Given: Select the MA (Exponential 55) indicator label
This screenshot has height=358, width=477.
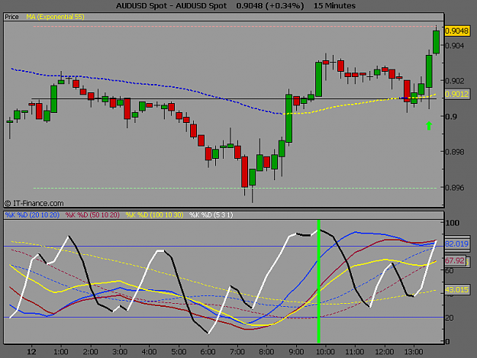Looking at the screenshot, I should [55, 17].
